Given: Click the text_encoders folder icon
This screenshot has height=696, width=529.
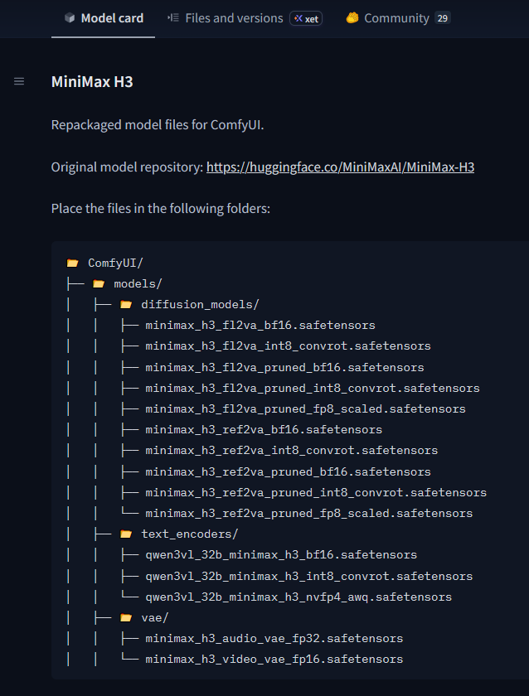Looking at the screenshot, I should [126, 534].
